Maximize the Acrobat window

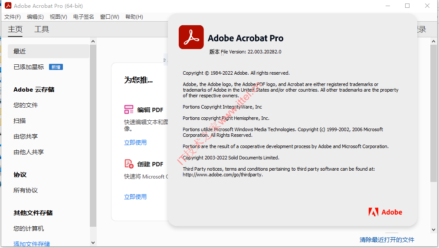(407, 6)
